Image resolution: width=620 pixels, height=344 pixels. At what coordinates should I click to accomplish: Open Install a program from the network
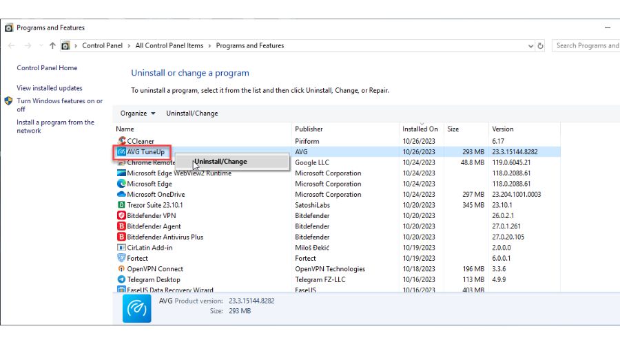[55, 127]
